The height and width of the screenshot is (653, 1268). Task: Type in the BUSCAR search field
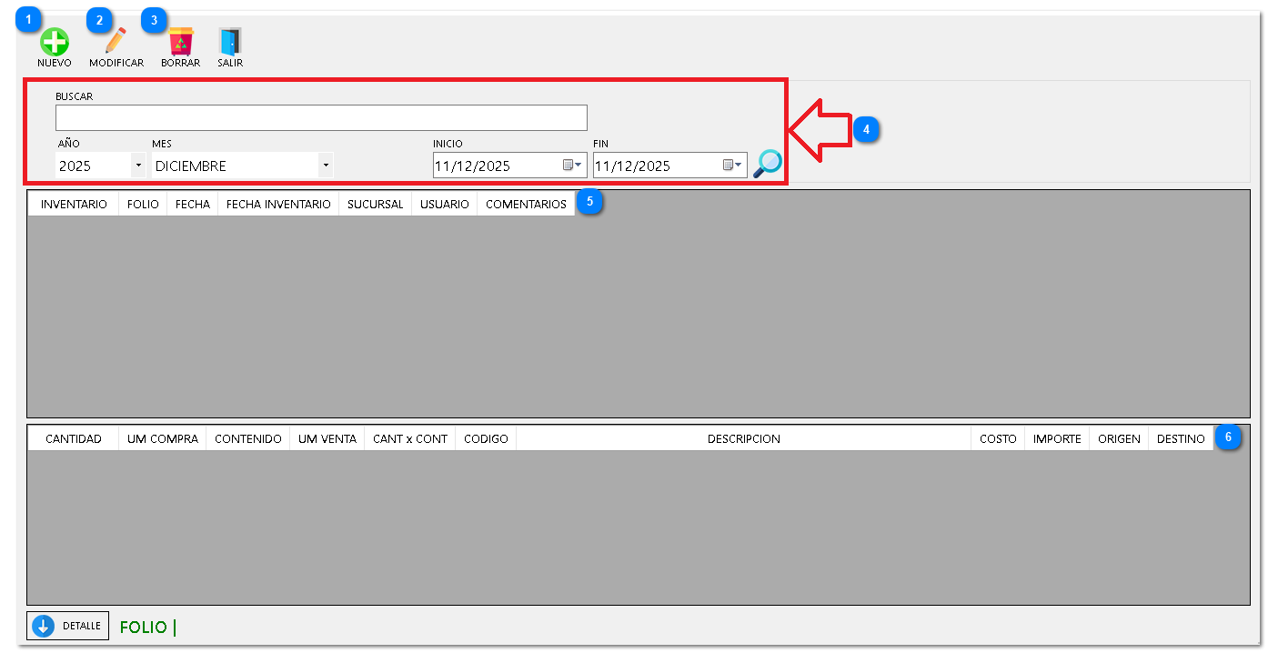(x=320, y=118)
